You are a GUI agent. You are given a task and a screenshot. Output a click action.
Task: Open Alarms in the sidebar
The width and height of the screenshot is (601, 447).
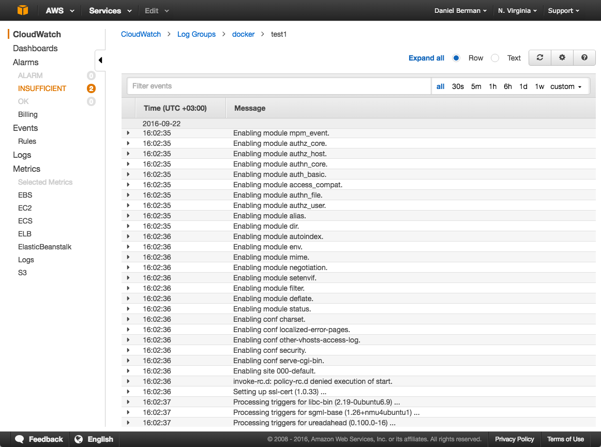(x=26, y=62)
